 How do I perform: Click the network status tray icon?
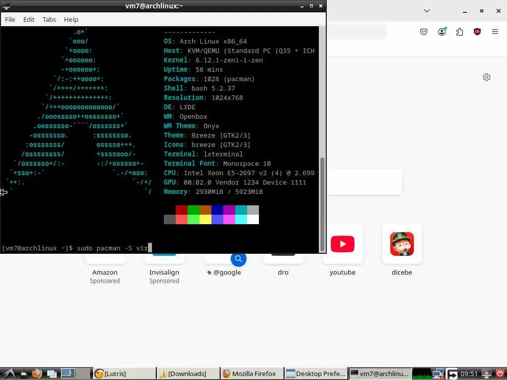[x=438, y=374]
